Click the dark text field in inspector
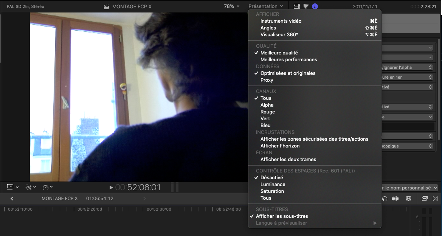This screenshot has height=236, width=442. click(x=408, y=126)
